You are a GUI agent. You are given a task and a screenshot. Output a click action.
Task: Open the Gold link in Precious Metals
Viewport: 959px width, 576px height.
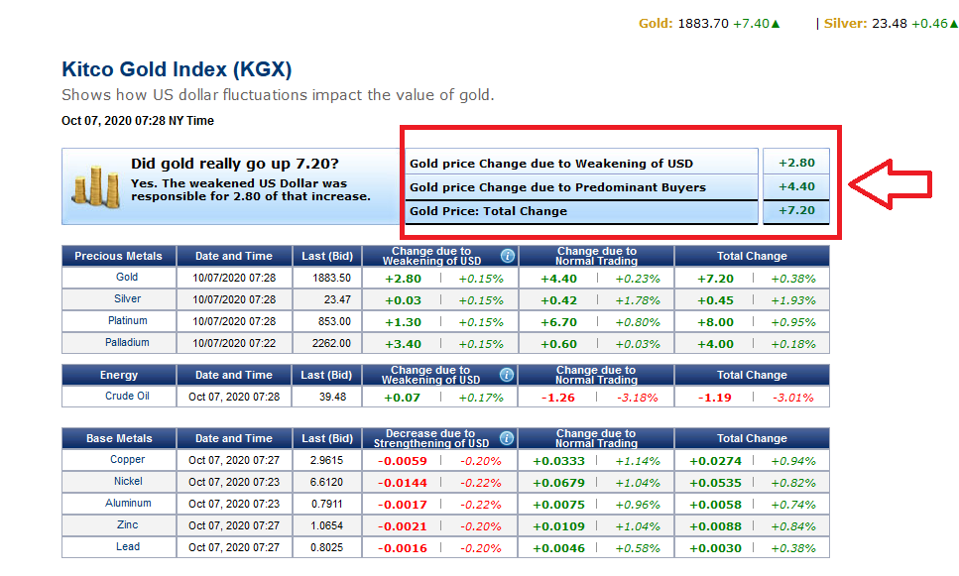coord(127,277)
